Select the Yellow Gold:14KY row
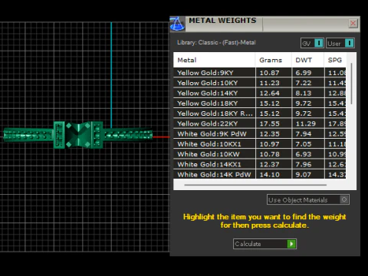This screenshot has height=276, width=368. click(260, 94)
